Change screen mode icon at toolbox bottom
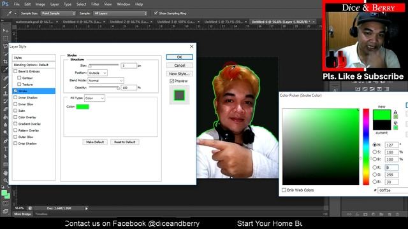This screenshot has width=408, height=229. pos(5,211)
